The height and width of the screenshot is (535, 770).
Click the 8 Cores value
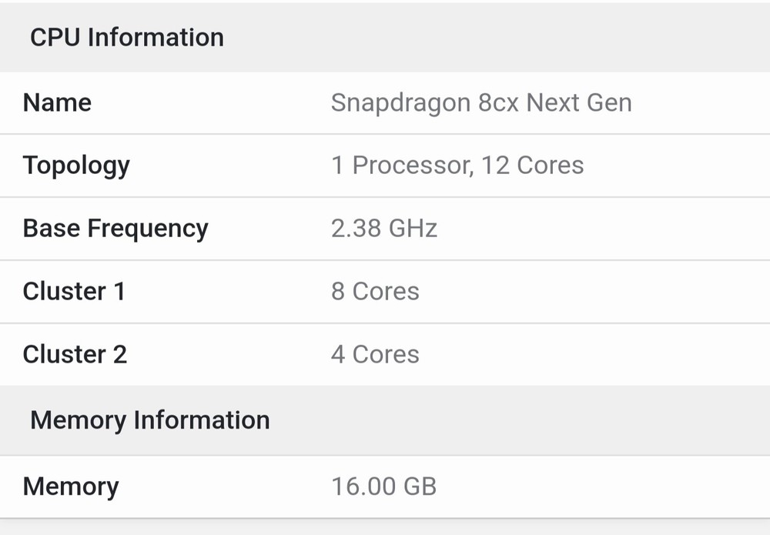pos(375,292)
